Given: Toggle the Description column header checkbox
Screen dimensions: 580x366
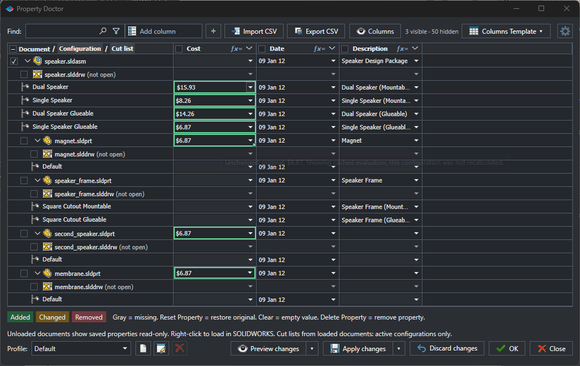Looking at the screenshot, I should tap(345, 49).
